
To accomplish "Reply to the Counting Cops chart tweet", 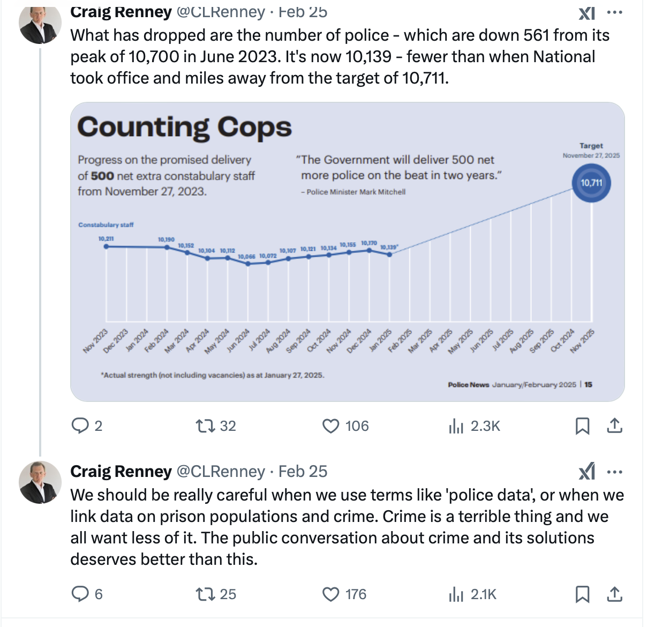I will point(80,426).
